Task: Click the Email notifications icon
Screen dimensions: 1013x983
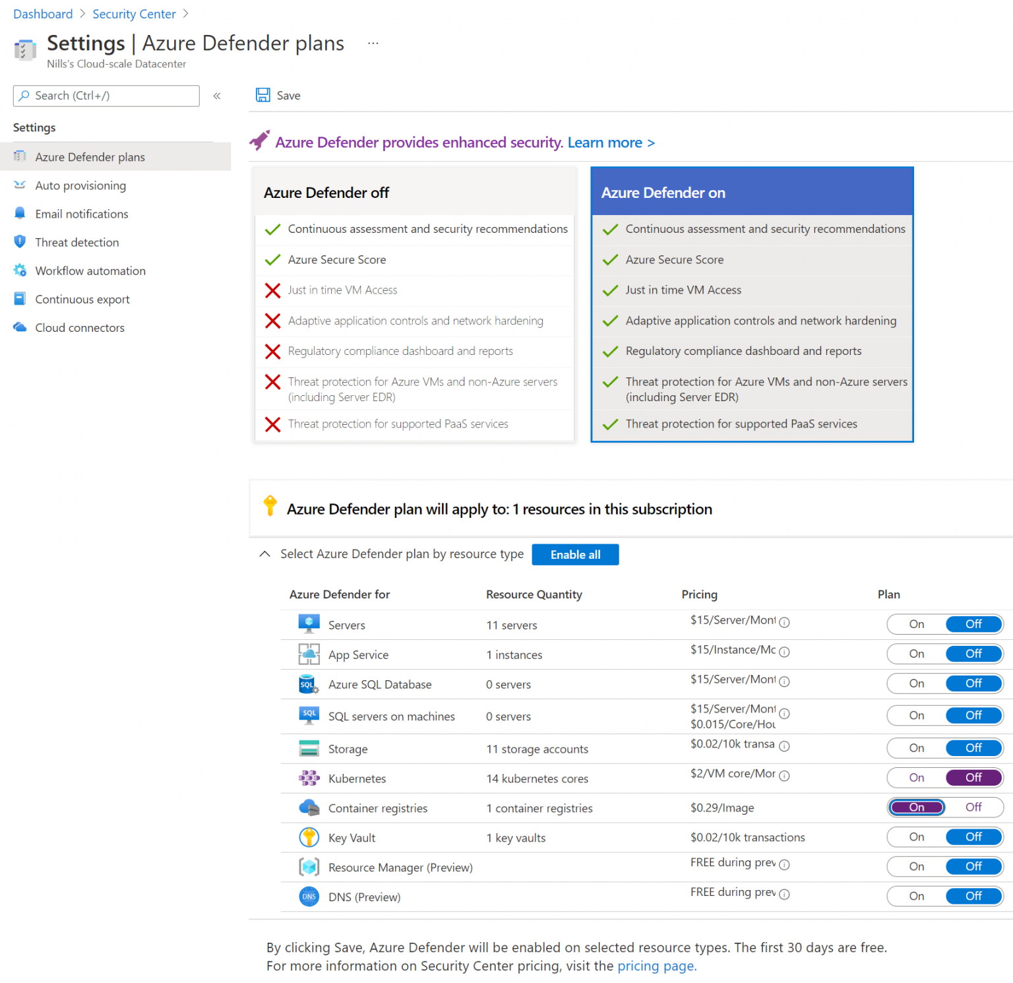Action: 20,214
